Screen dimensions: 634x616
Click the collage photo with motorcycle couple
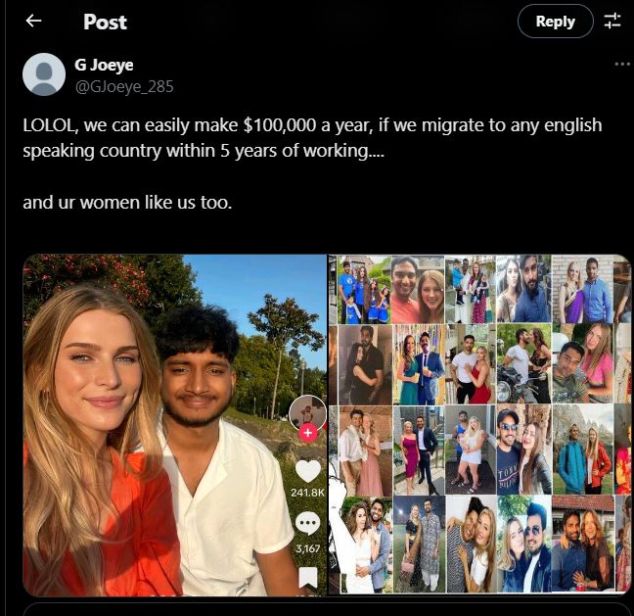click(x=524, y=364)
